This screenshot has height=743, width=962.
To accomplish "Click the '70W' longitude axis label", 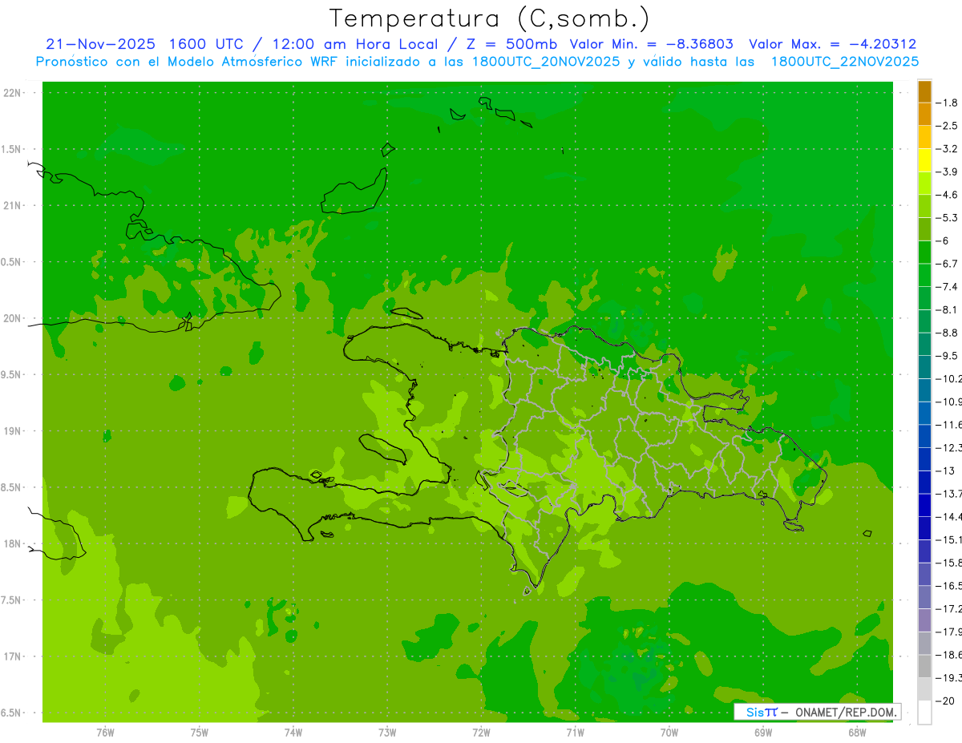I will point(669,732).
